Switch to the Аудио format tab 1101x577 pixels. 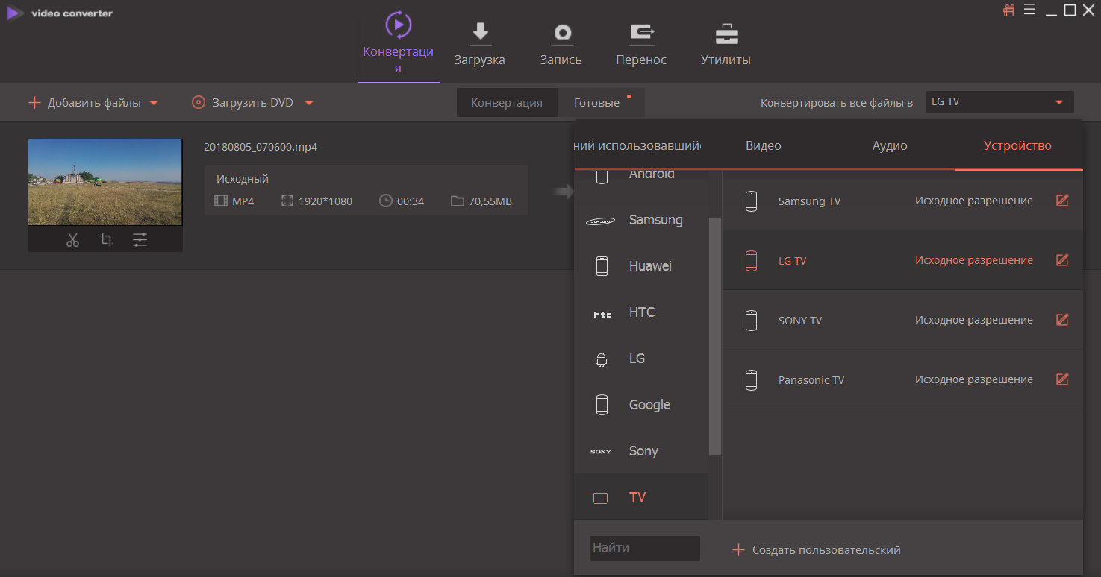point(890,146)
